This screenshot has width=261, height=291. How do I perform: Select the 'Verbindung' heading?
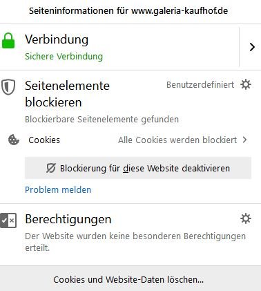[x=57, y=39]
